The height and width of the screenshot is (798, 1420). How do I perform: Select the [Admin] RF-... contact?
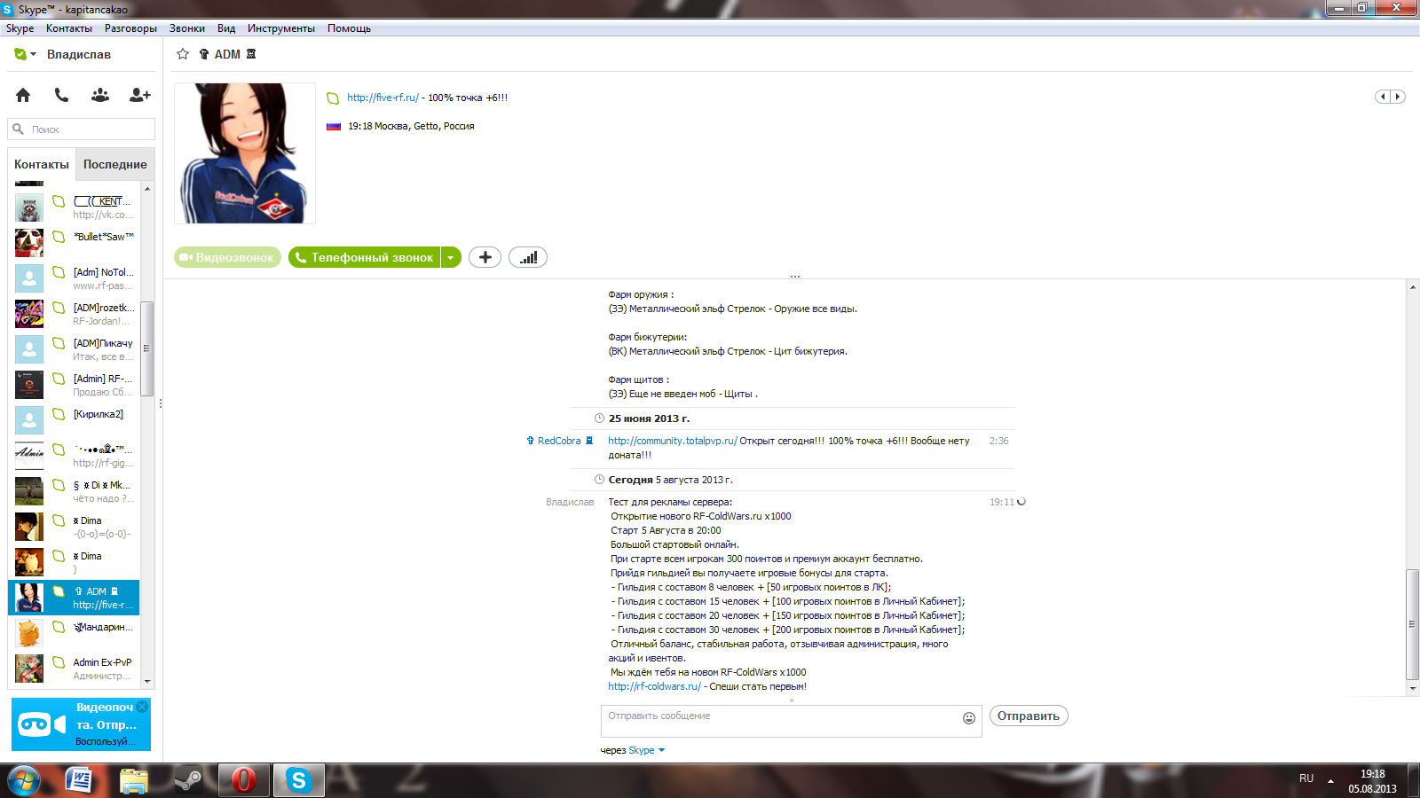coord(74,385)
